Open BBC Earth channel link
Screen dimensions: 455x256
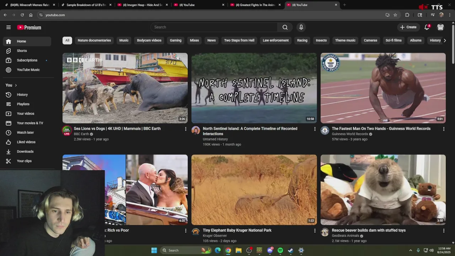coord(81,134)
